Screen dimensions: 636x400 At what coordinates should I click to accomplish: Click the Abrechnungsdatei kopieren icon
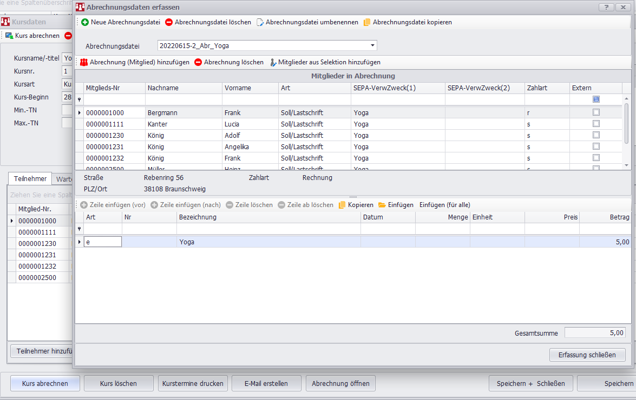(367, 22)
